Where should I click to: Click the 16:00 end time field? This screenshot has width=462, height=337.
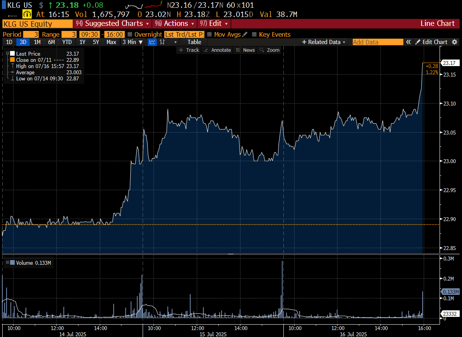[114, 34]
